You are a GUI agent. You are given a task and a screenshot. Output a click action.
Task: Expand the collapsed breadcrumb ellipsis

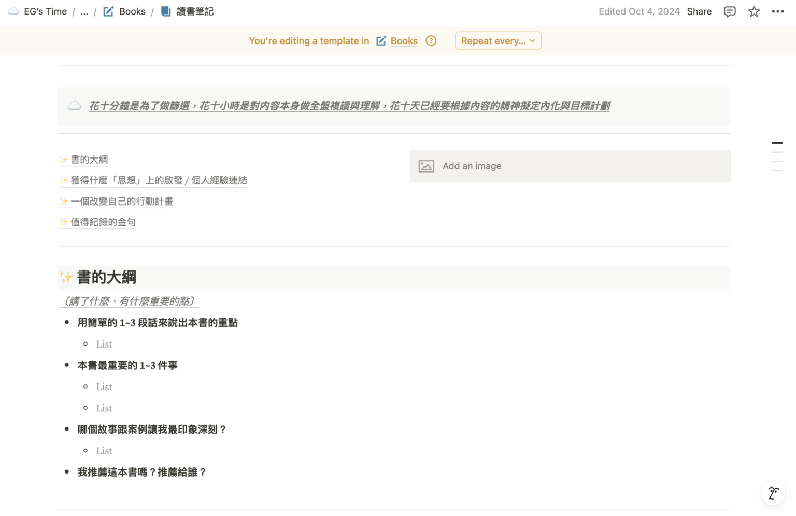point(84,11)
